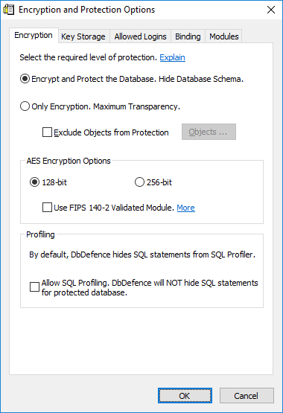Follow the More link about FIPS
The image size is (283, 413).
click(185, 208)
